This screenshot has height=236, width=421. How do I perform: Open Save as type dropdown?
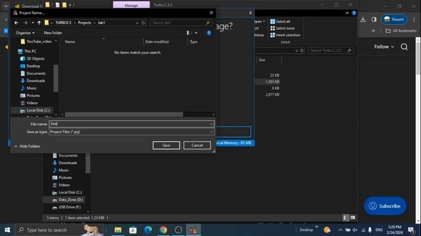(x=132, y=132)
